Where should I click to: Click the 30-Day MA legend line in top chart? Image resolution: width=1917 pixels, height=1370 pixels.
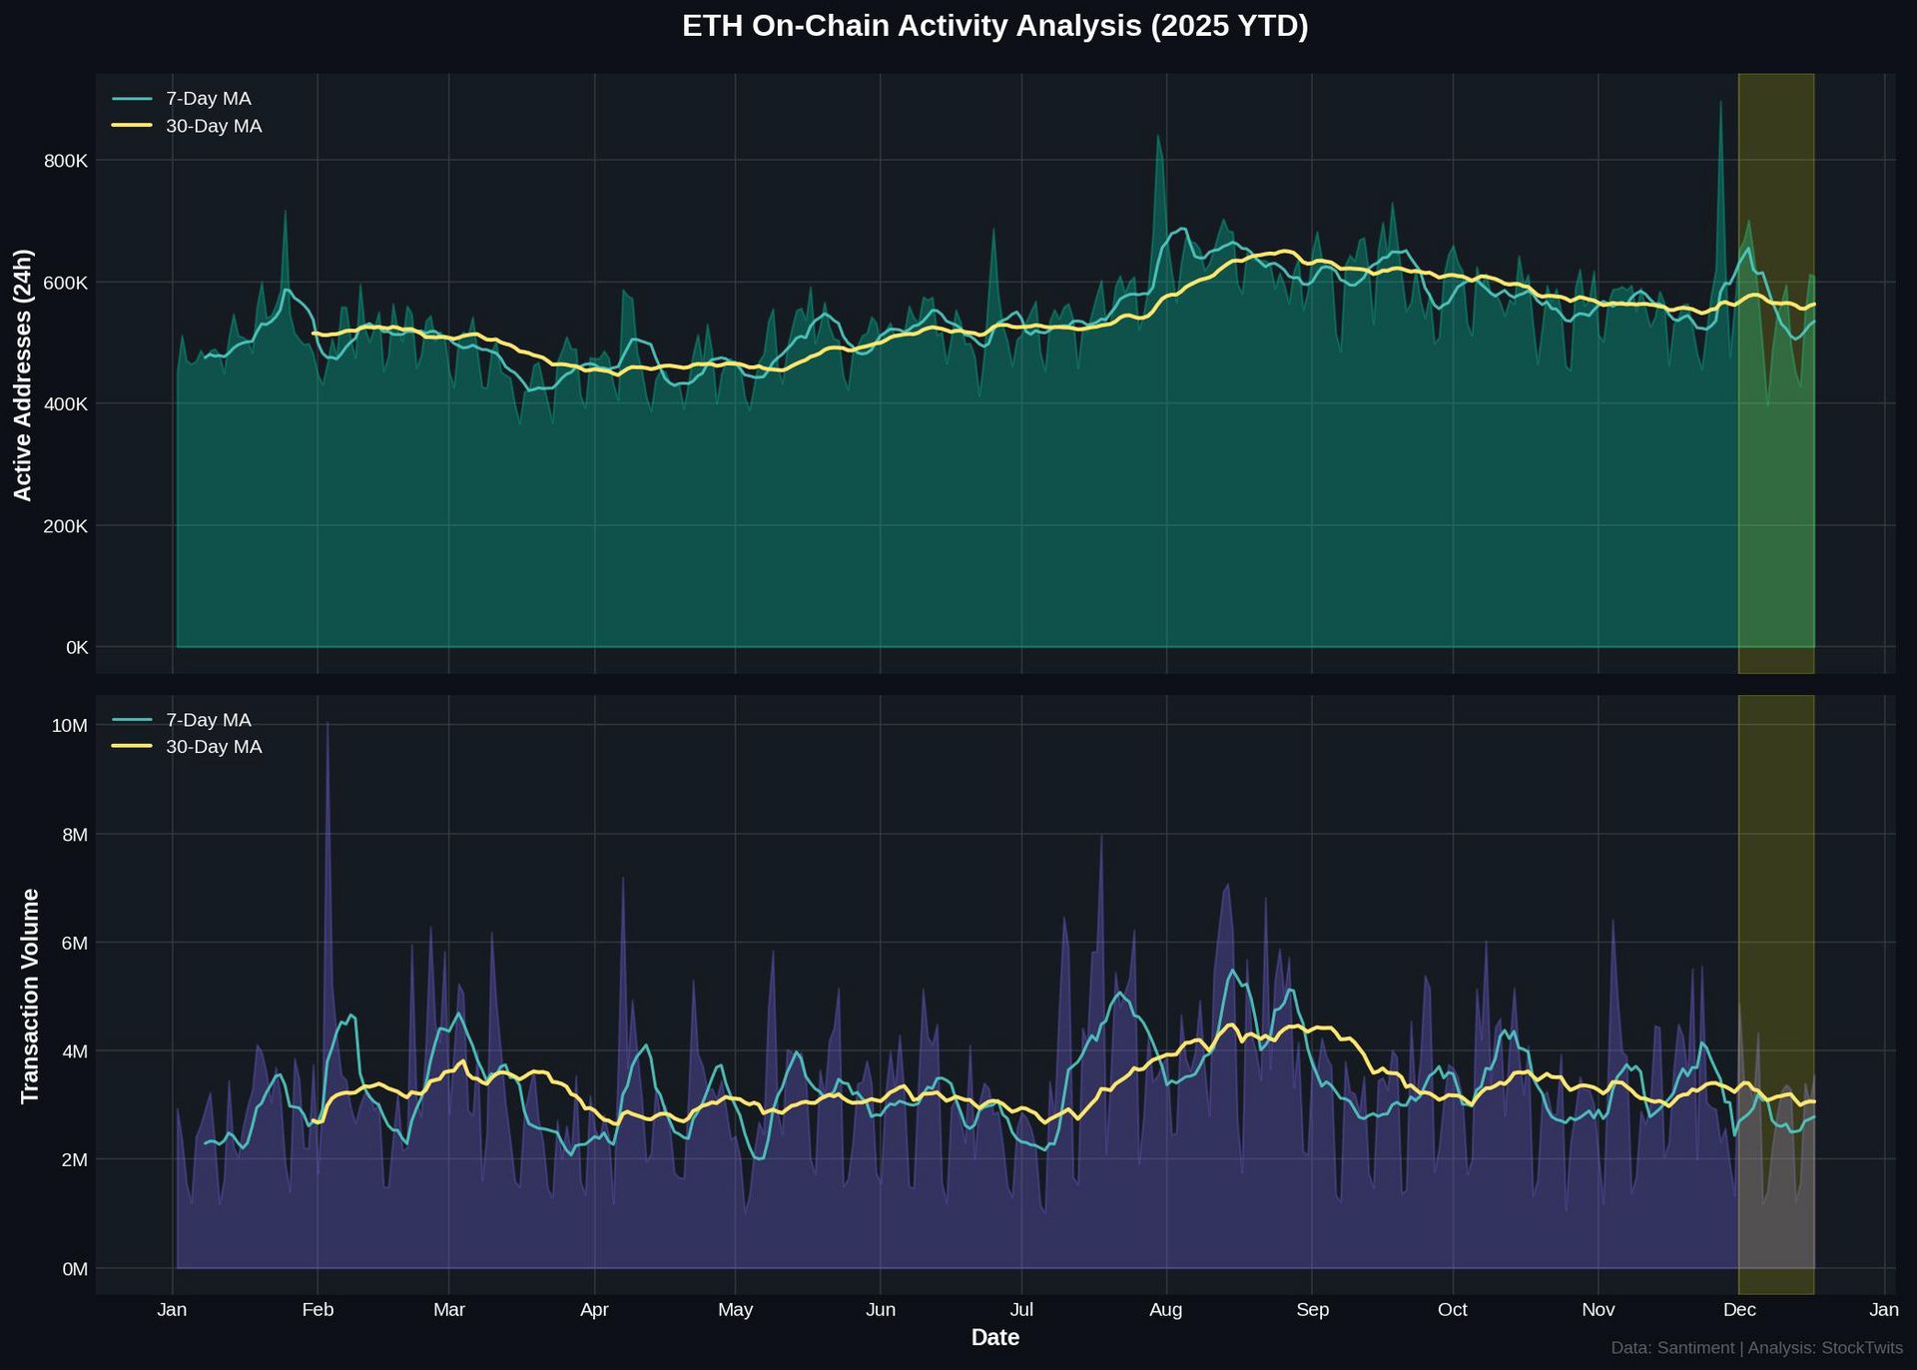point(132,126)
